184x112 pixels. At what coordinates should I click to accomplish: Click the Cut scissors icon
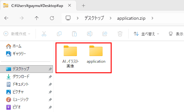pos(44,34)
